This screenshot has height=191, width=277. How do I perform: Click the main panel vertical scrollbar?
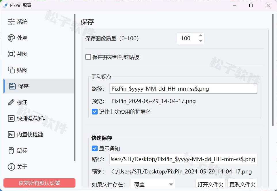tap(273, 70)
